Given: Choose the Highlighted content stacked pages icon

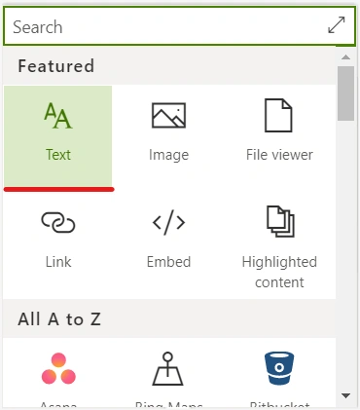Looking at the screenshot, I should pos(280,221).
